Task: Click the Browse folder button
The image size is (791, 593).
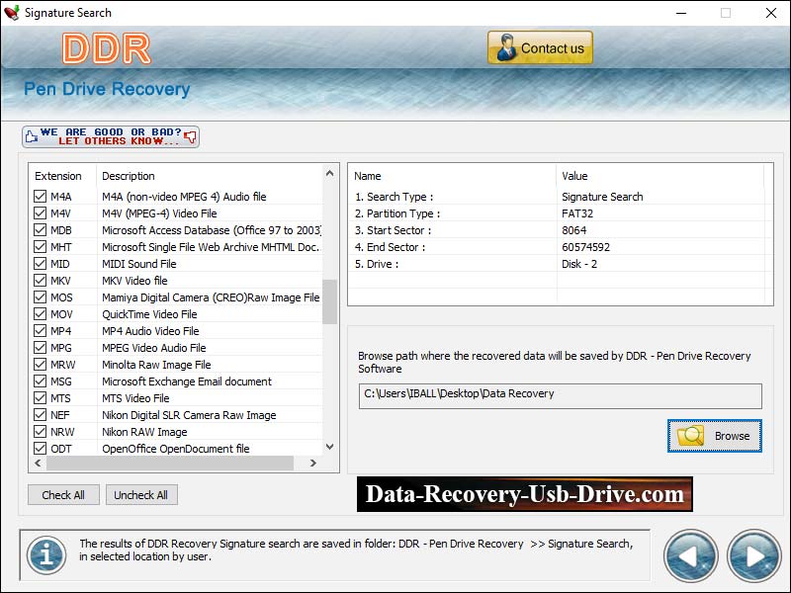Action: tap(714, 436)
